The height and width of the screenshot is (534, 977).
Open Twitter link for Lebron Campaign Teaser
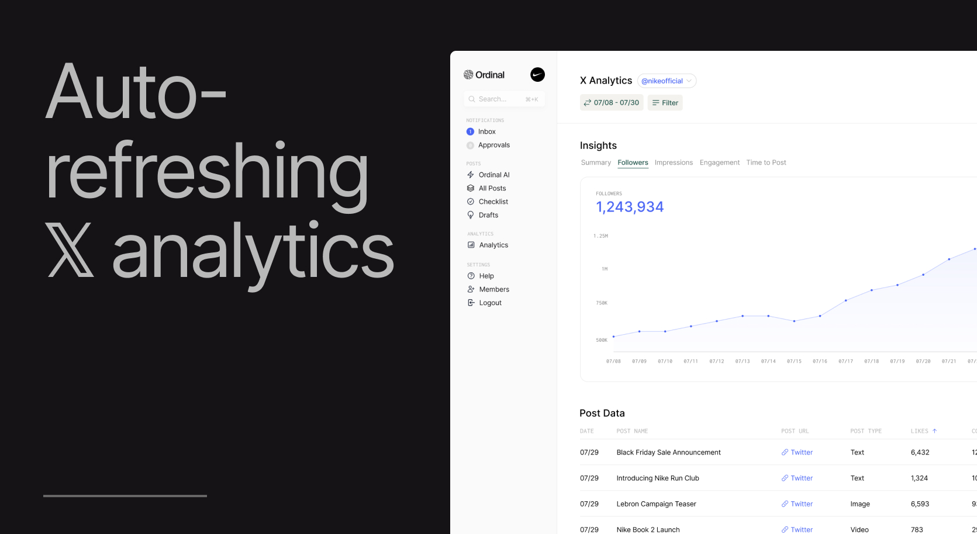797,504
